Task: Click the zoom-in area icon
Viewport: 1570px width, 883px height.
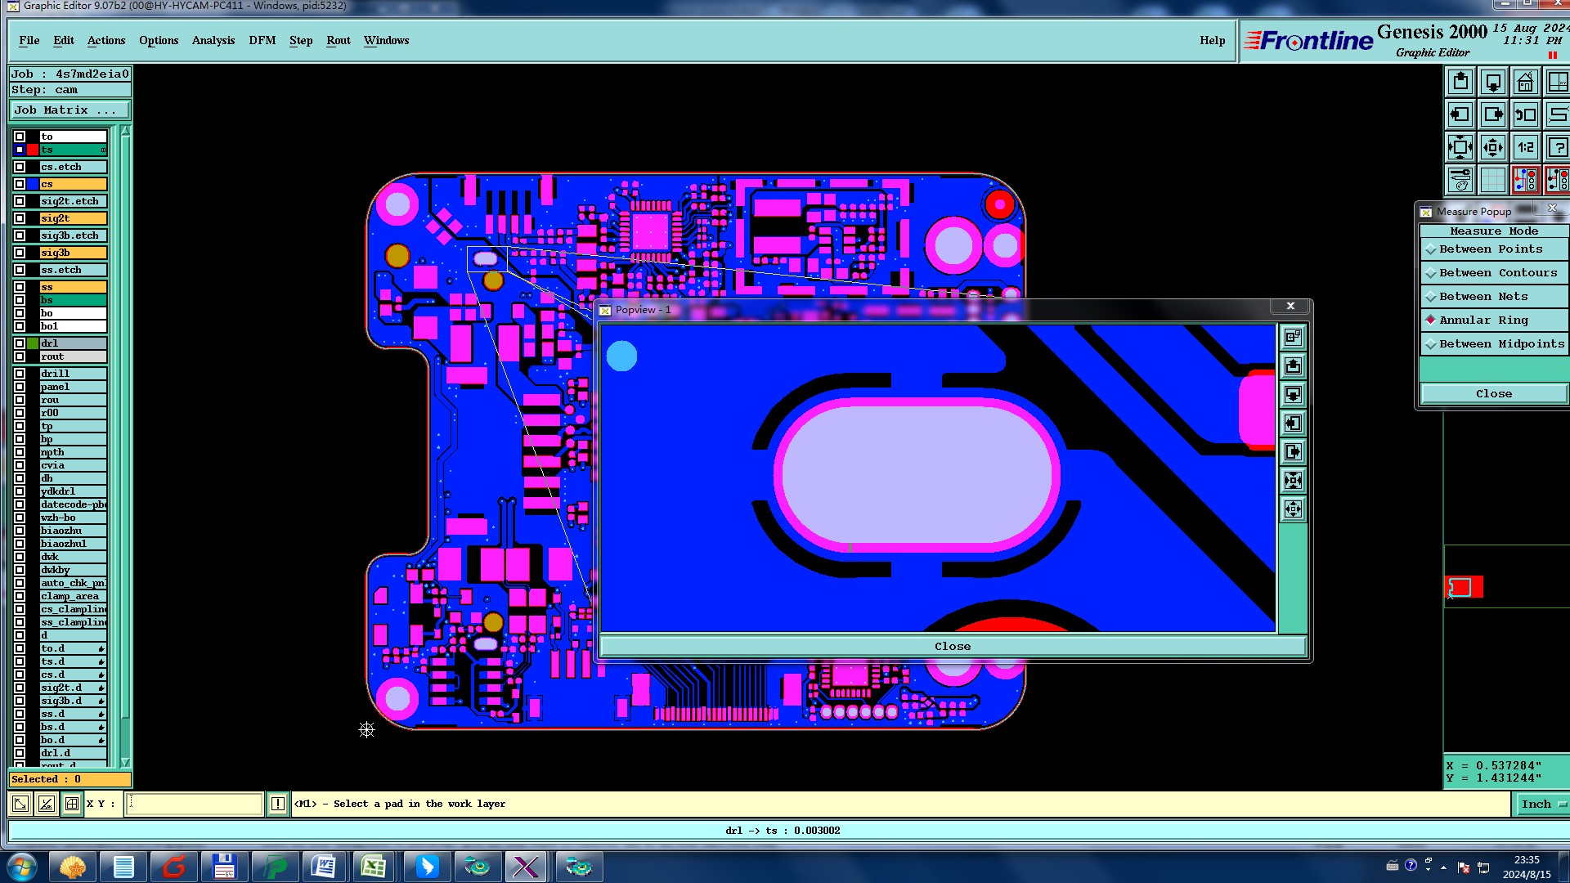Action: [x=1460, y=148]
